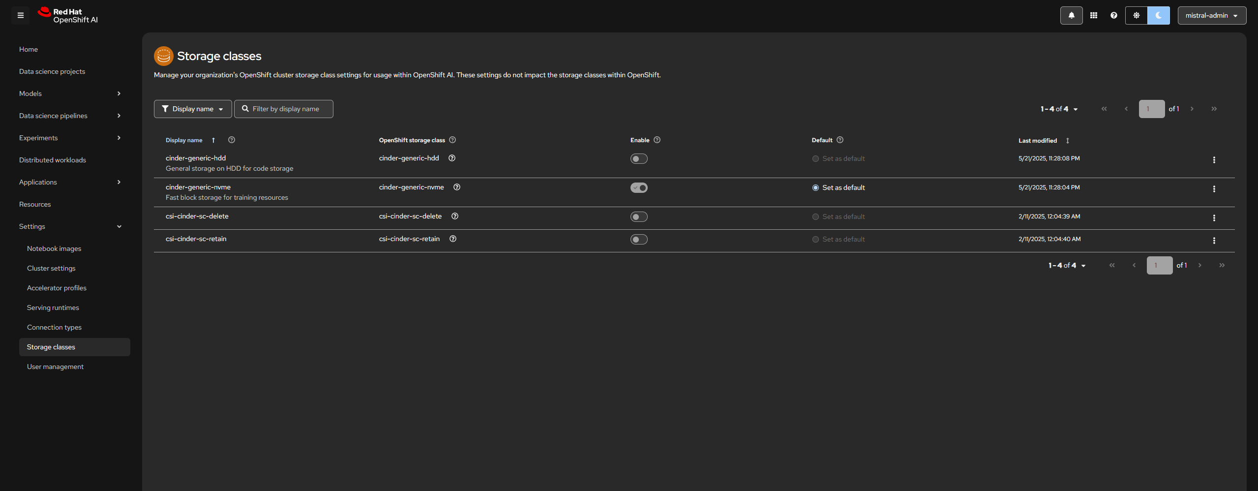Image resolution: width=1258 pixels, height=491 pixels.
Task: Go to last page in bottom pagination
Action: (x=1222, y=266)
